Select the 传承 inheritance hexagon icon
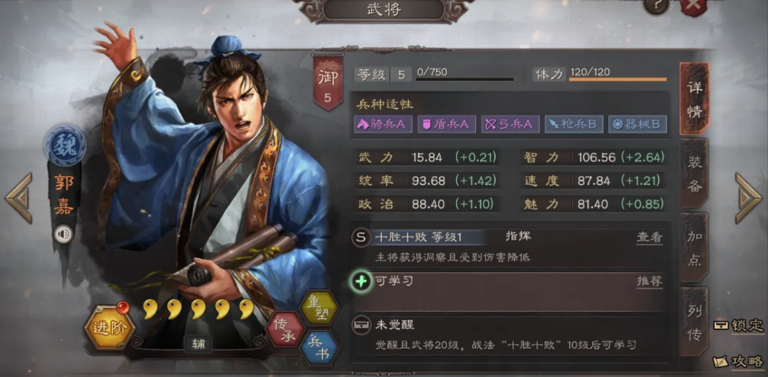 (x=284, y=329)
